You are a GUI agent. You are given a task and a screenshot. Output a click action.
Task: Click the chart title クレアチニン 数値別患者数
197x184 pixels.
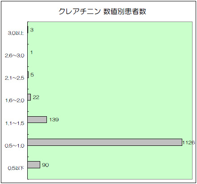click(x=102, y=11)
